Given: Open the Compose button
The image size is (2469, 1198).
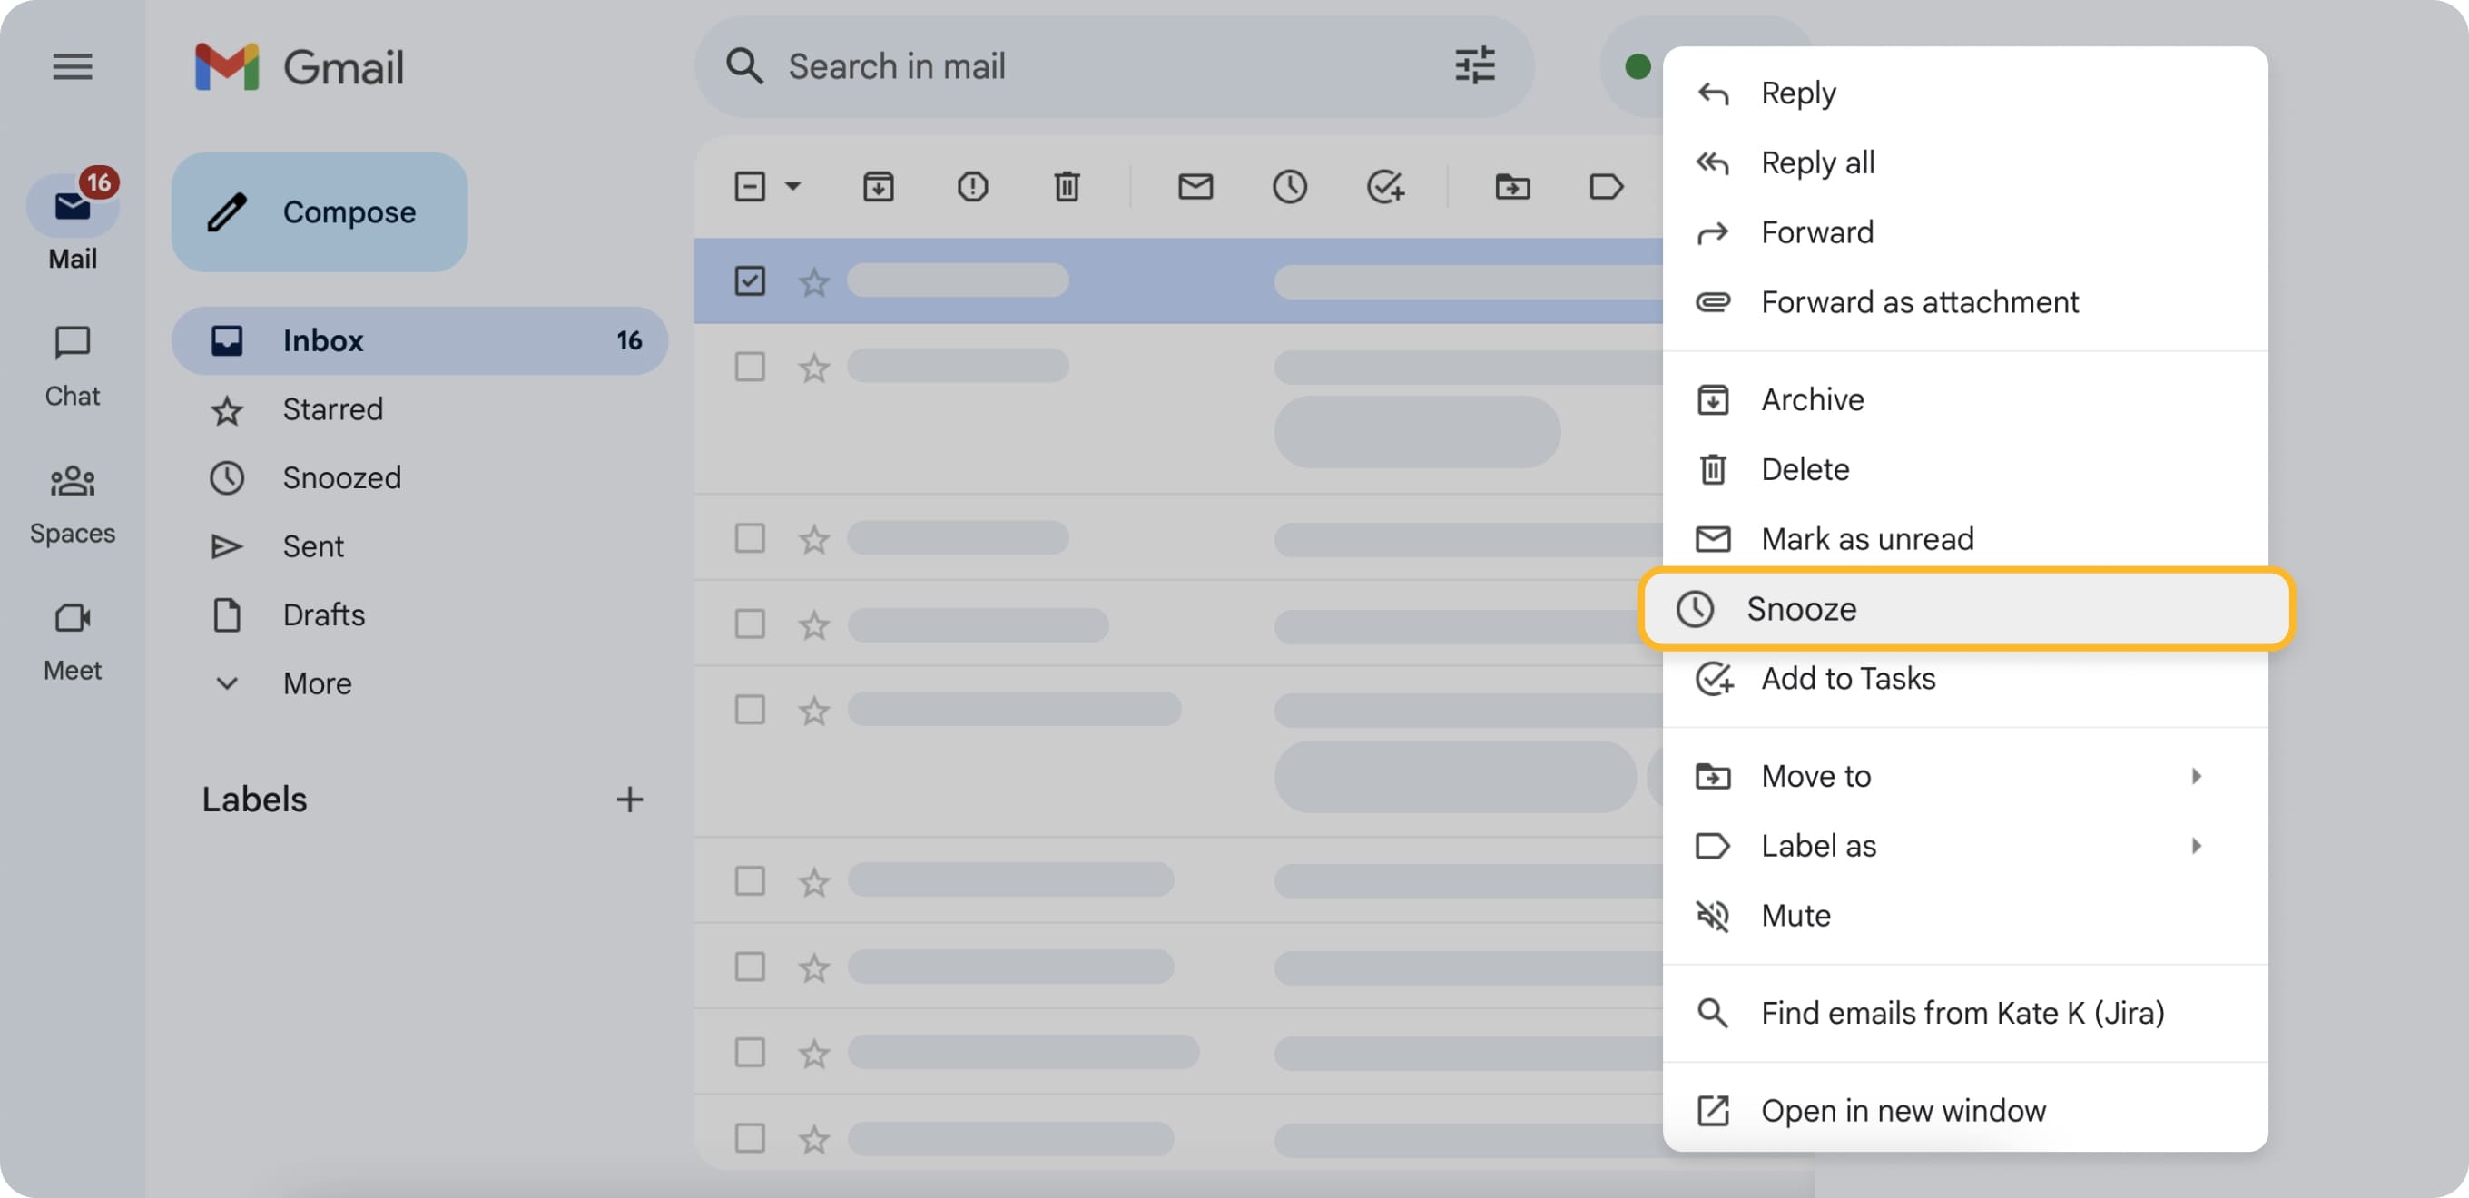Looking at the screenshot, I should [x=320, y=211].
